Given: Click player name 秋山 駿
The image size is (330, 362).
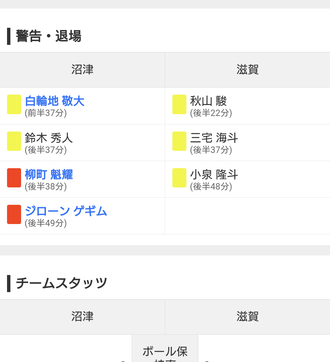Looking at the screenshot, I should click(208, 101).
